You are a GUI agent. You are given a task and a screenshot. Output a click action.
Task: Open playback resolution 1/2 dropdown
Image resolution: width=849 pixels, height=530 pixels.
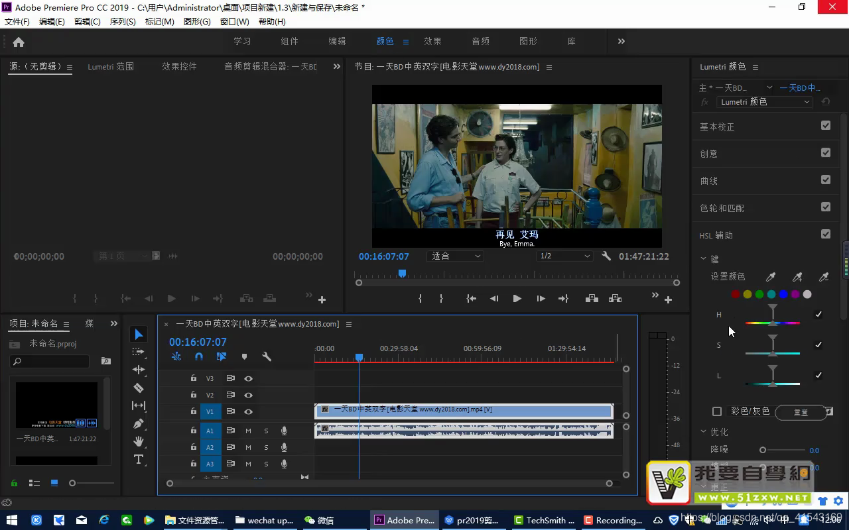click(x=564, y=256)
